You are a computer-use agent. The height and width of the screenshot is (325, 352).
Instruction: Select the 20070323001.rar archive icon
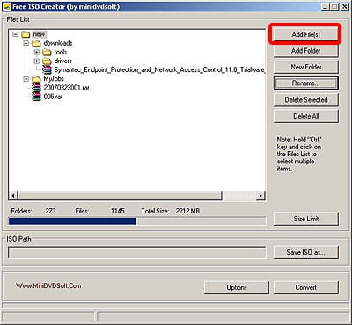click(36, 88)
